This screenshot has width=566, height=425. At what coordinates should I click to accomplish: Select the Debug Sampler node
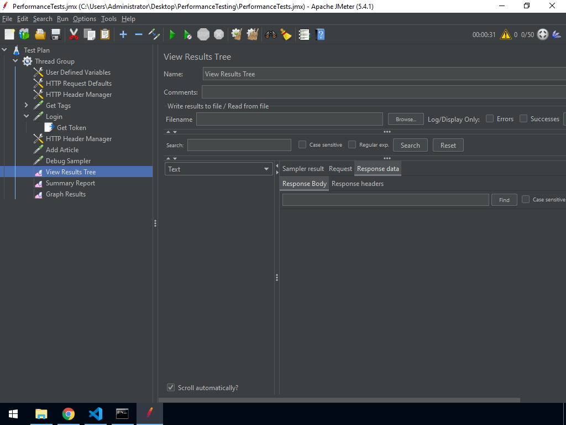point(68,161)
